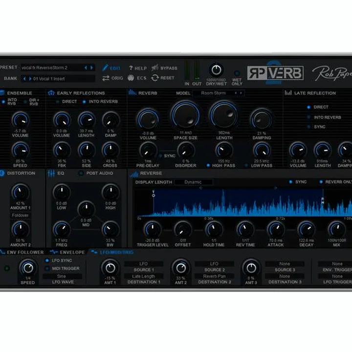This screenshot has width=352, height=352.
Task: Click the reverse waveform display
Action: [243, 203]
